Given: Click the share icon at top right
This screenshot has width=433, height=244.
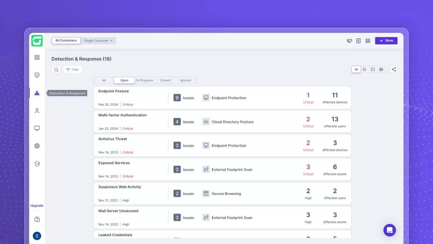Looking at the screenshot, I should click(394, 69).
